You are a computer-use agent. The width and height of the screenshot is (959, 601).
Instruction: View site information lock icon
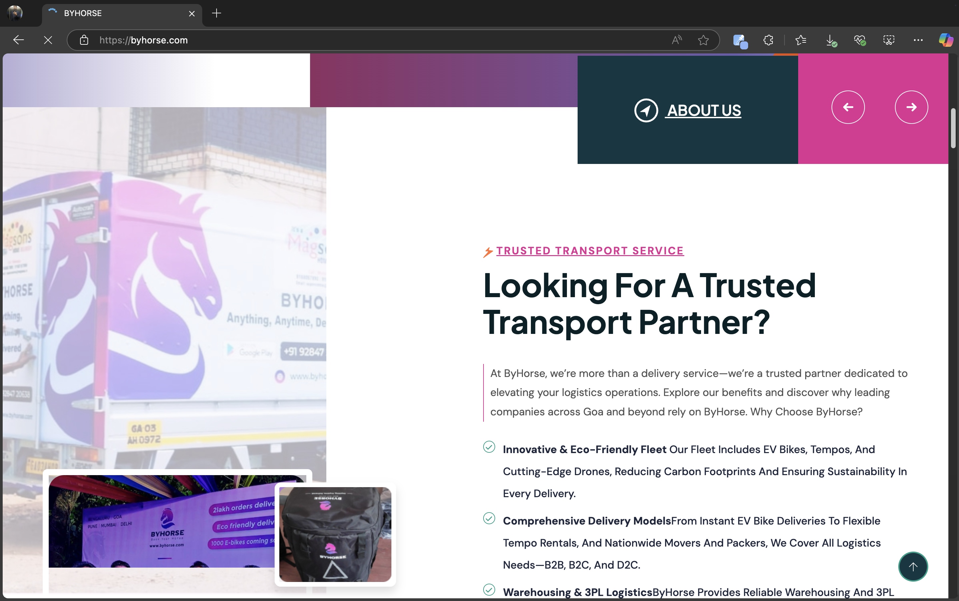pyautogui.click(x=84, y=40)
